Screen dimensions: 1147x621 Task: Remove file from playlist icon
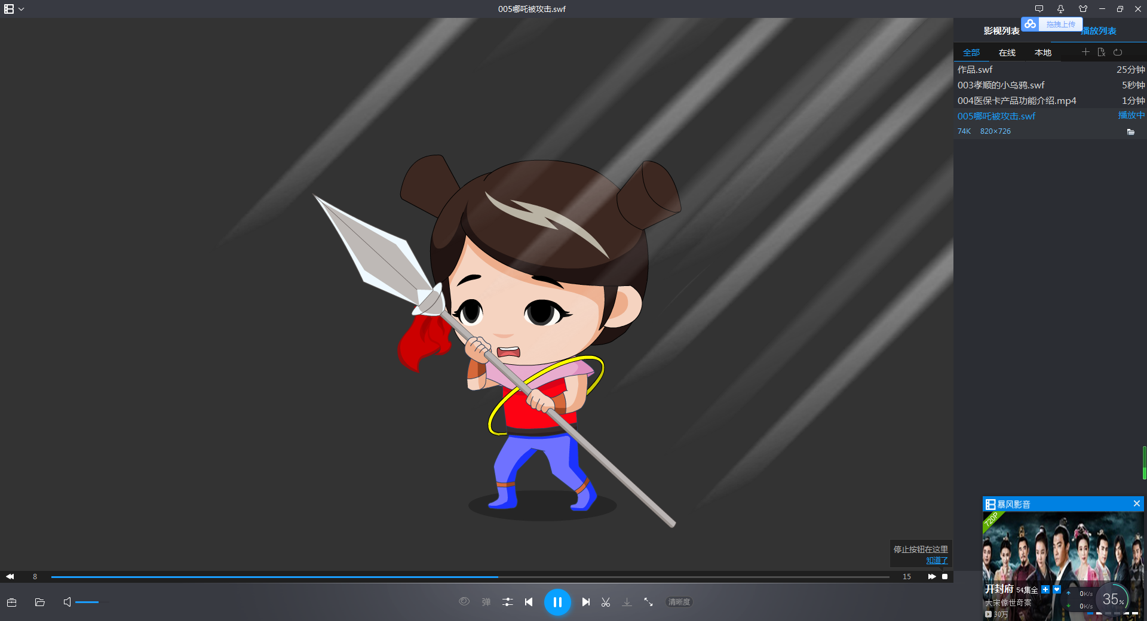[x=1102, y=52]
